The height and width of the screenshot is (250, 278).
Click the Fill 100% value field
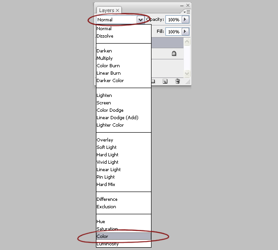pyautogui.click(x=174, y=32)
